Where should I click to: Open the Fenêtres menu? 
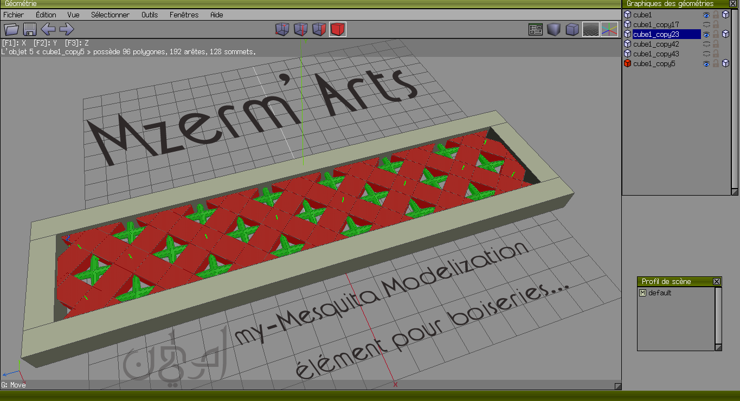coord(184,15)
